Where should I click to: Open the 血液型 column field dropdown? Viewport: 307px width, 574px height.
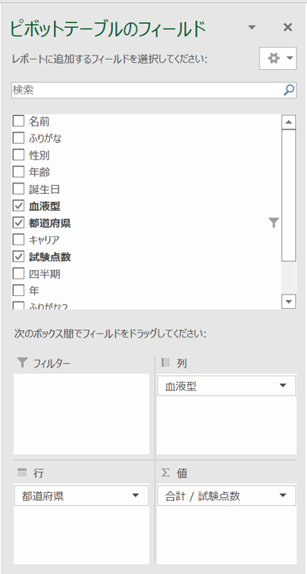pyautogui.click(x=282, y=386)
